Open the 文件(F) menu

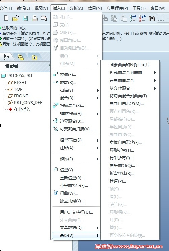[6, 8]
